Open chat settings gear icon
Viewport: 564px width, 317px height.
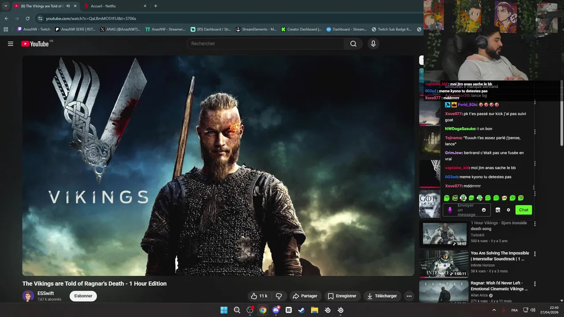click(x=508, y=210)
